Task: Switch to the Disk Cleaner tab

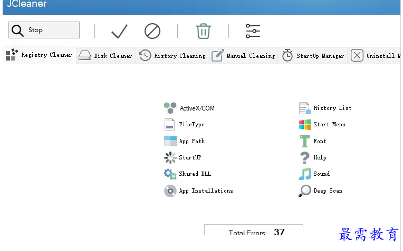Action: [x=105, y=56]
